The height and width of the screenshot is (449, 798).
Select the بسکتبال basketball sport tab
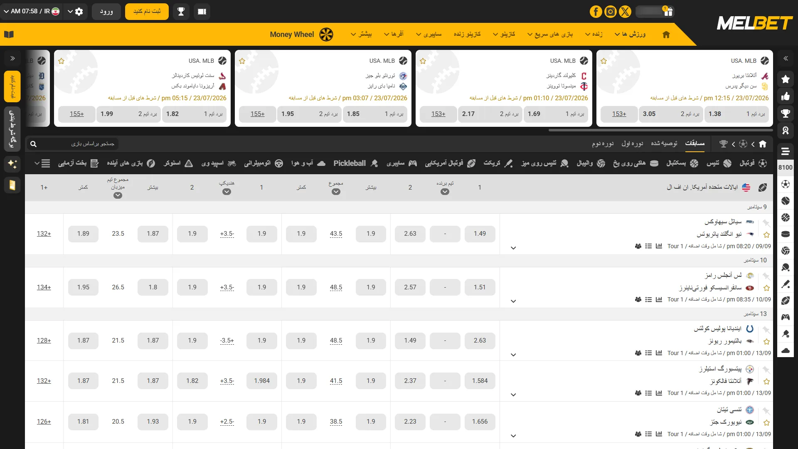point(682,163)
